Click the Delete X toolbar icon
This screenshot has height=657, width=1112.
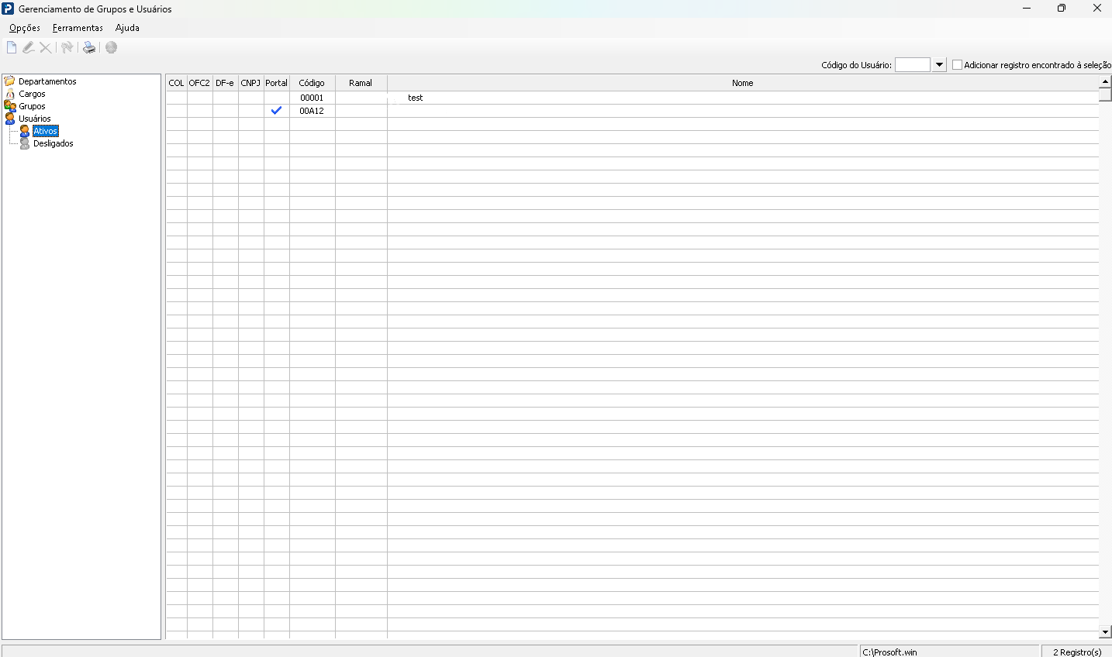[46, 48]
